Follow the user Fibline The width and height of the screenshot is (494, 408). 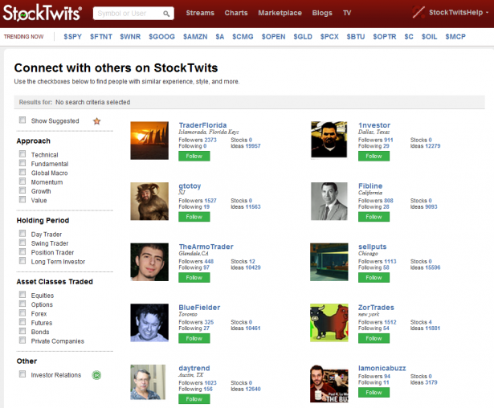point(374,217)
